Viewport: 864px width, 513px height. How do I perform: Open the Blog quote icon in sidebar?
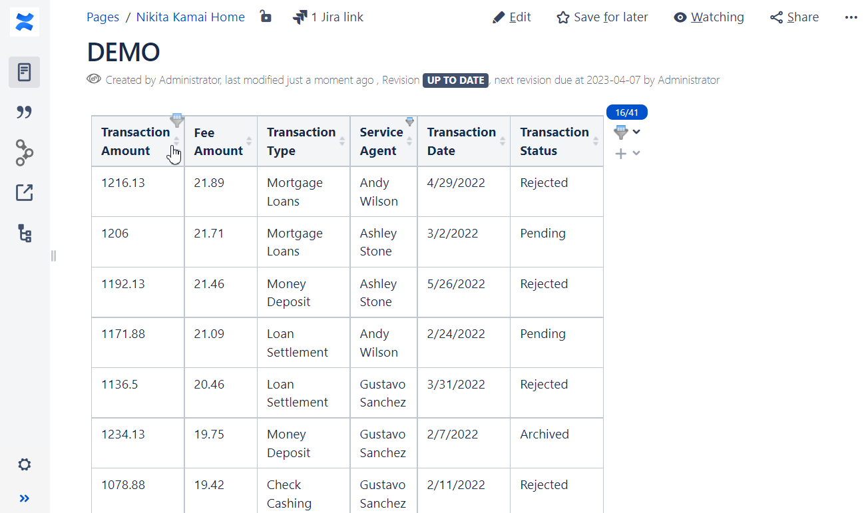[25, 112]
